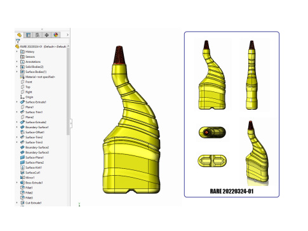Expand the Boss-Extrude1 feature
The image size is (308, 231).
[x=17, y=183]
